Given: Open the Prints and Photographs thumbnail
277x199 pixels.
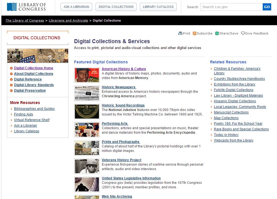Looking at the screenshot, I should pyautogui.click(x=87, y=148).
